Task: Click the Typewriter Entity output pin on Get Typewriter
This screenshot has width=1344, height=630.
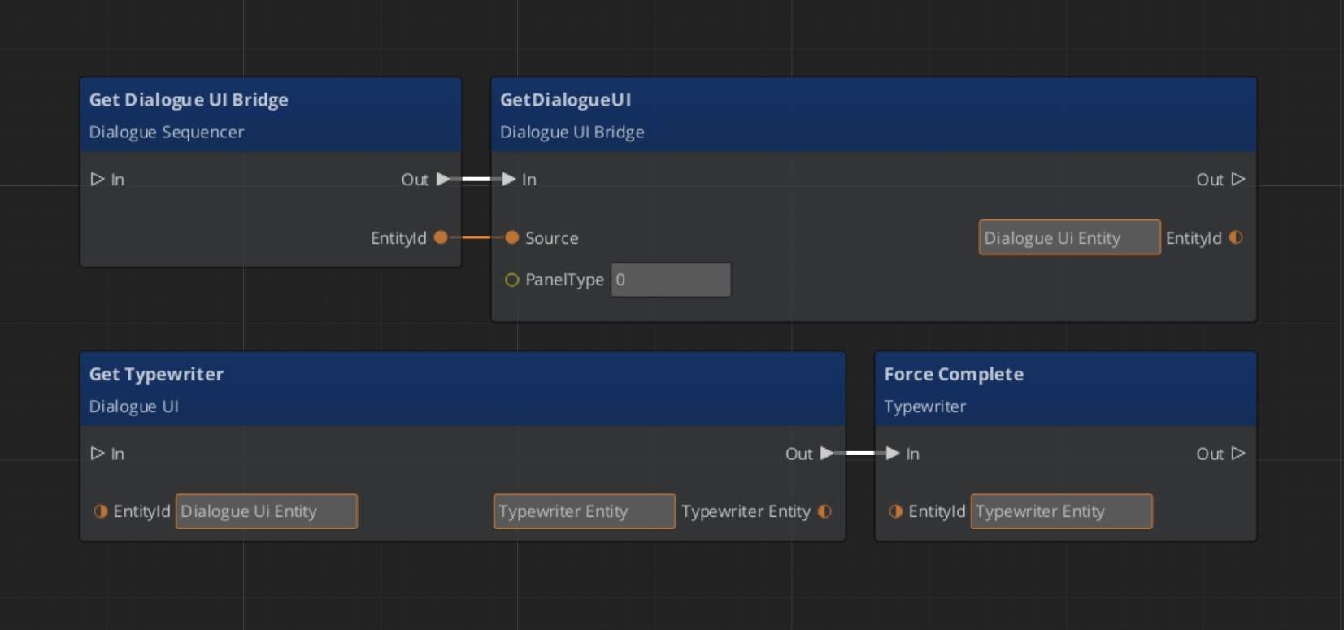Action: (x=824, y=511)
